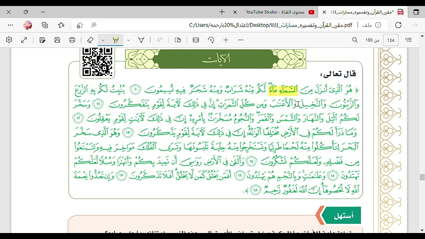Switch to YouTube Studio tab
This screenshot has width=425, height=239.
tap(275, 12)
